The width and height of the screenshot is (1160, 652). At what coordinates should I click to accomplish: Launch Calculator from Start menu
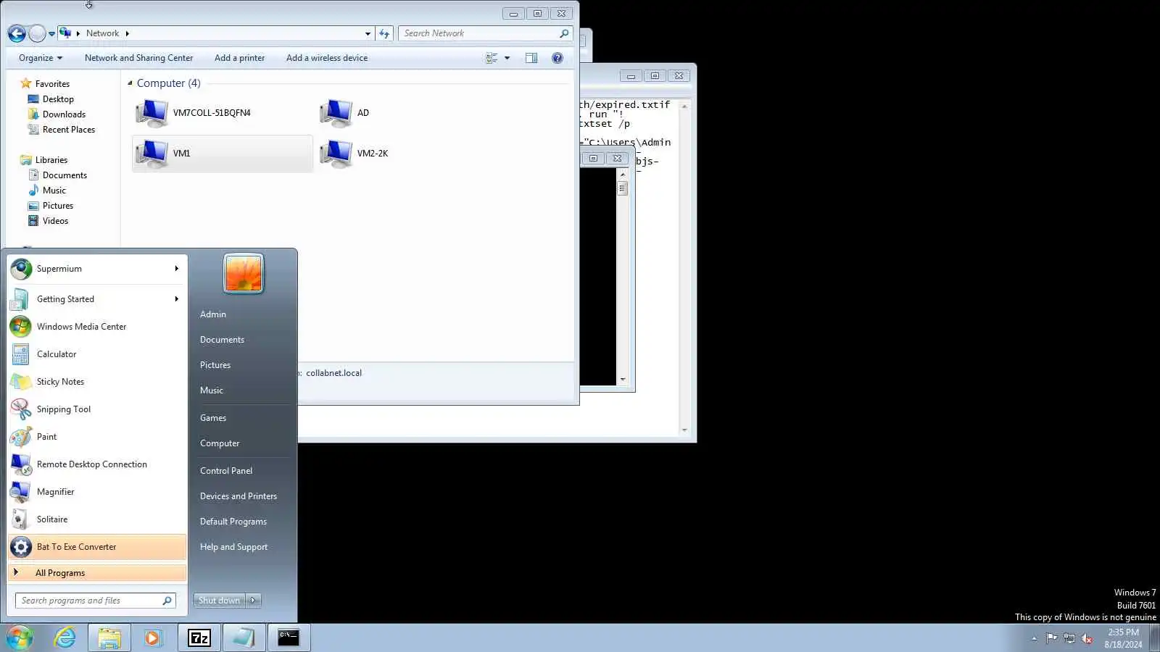(x=96, y=354)
